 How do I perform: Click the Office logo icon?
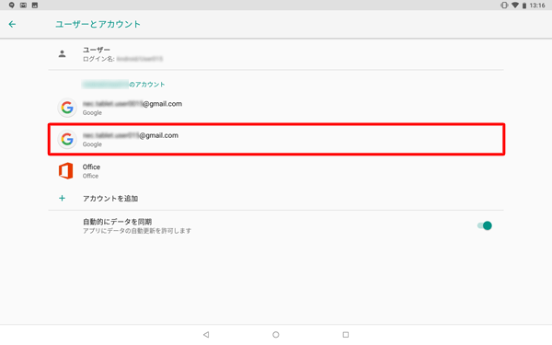tap(66, 171)
